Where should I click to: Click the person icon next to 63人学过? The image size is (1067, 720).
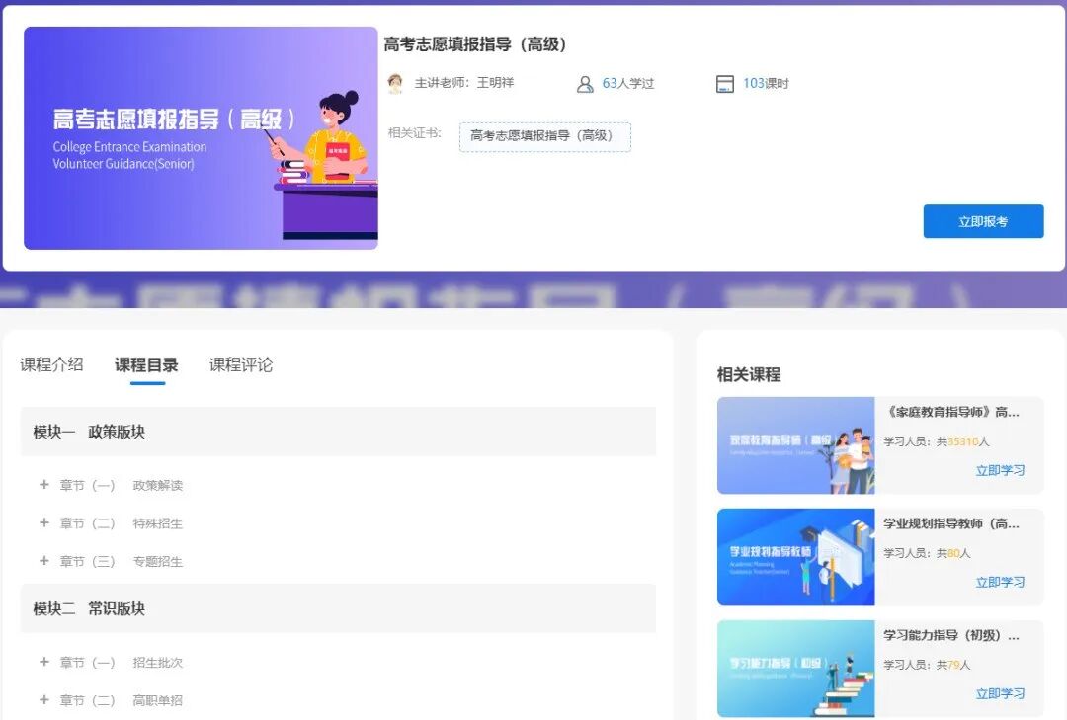click(x=585, y=84)
